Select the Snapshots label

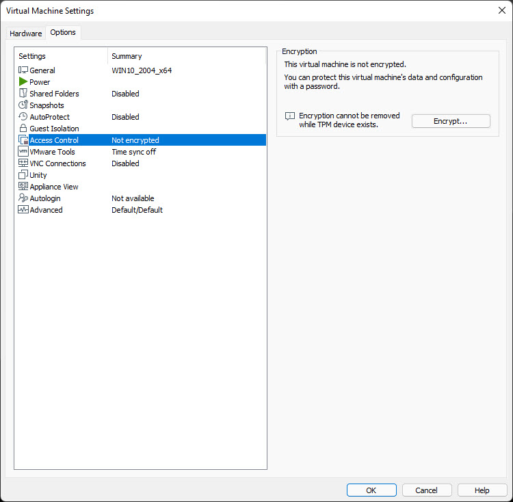(x=47, y=105)
